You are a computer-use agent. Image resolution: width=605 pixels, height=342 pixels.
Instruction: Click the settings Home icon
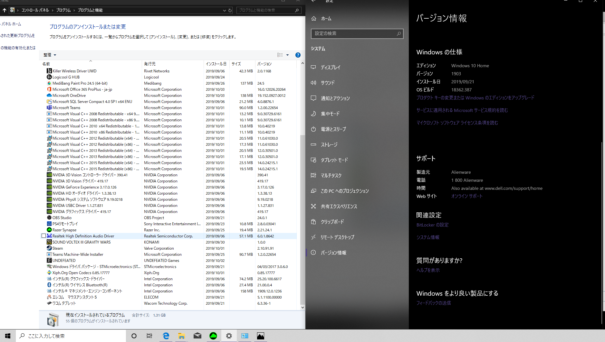click(314, 19)
